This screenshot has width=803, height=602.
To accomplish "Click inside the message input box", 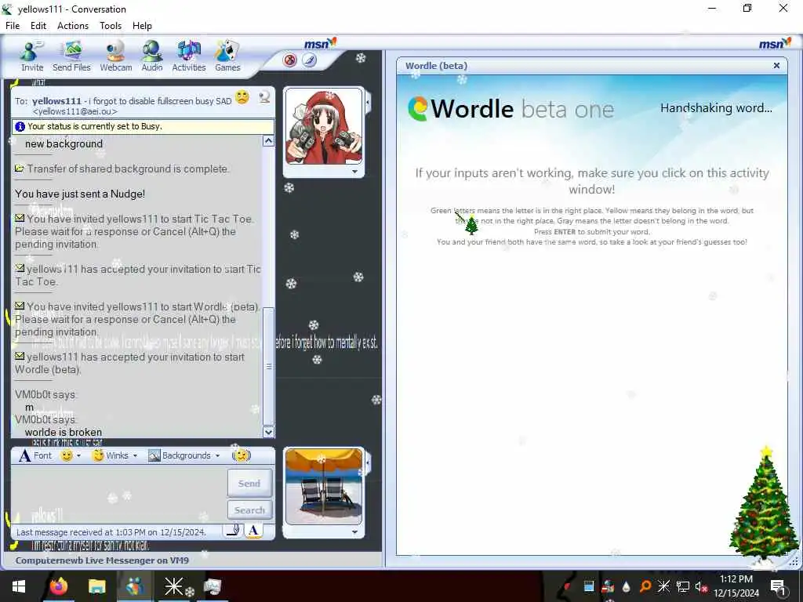I will click(119, 494).
